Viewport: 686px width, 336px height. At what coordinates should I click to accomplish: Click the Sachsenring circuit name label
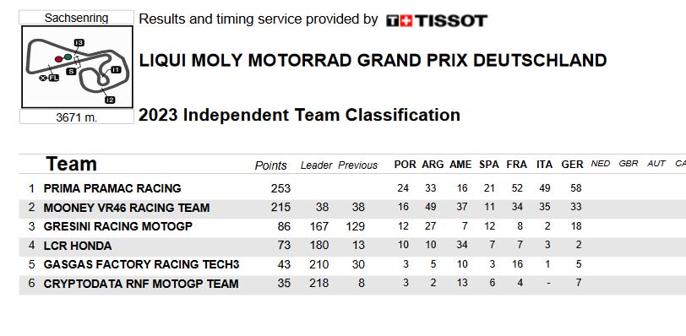[x=77, y=18]
